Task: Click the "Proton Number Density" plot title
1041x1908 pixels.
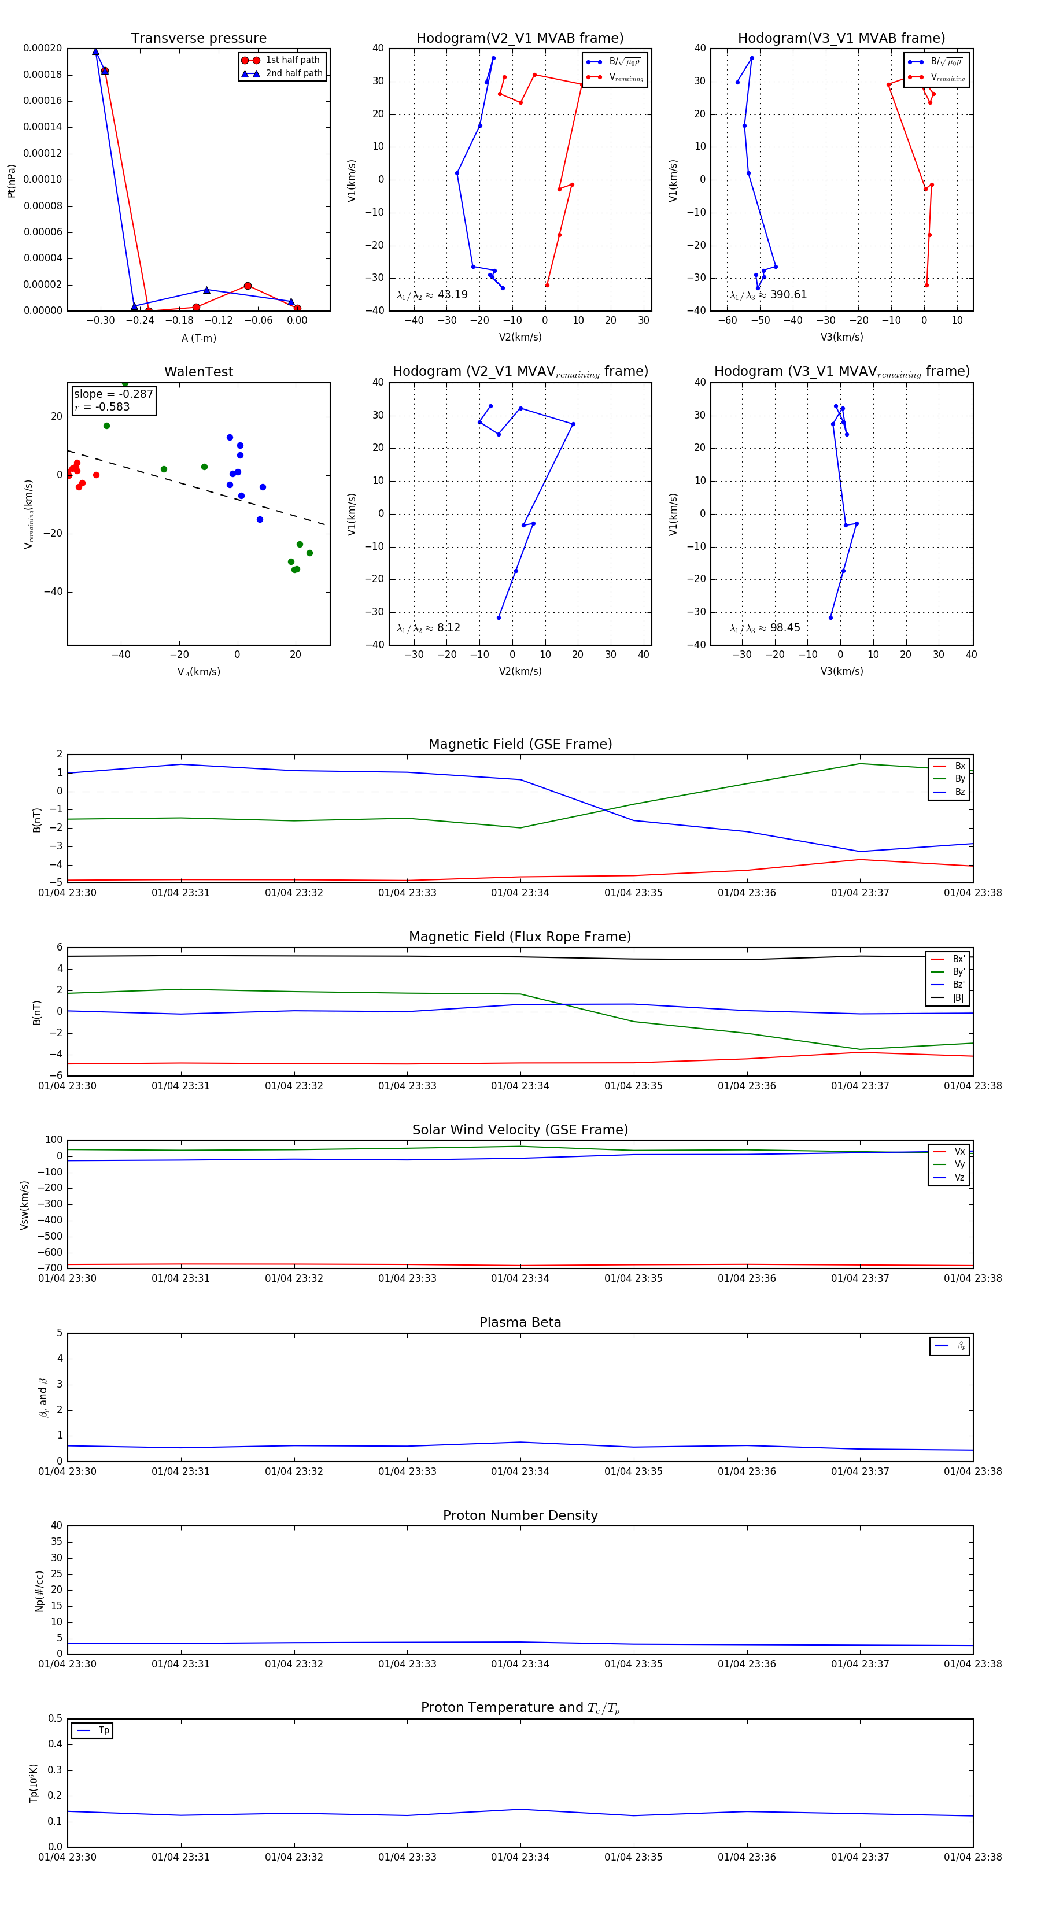Action: 520,1515
